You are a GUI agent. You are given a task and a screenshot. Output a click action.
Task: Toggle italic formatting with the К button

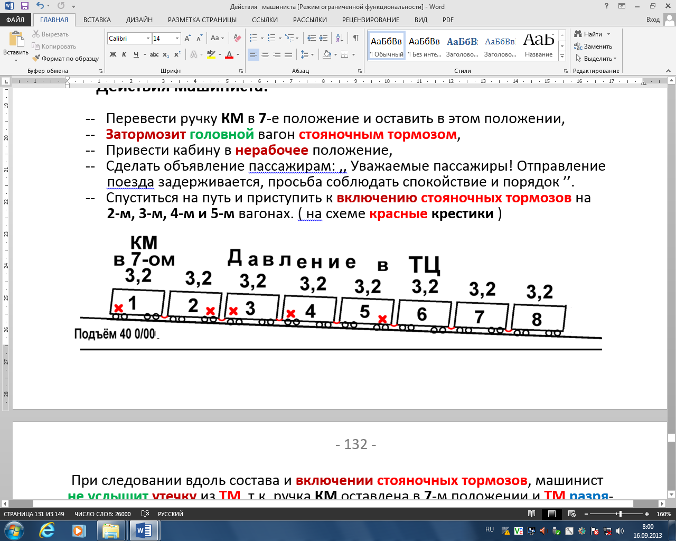124,54
